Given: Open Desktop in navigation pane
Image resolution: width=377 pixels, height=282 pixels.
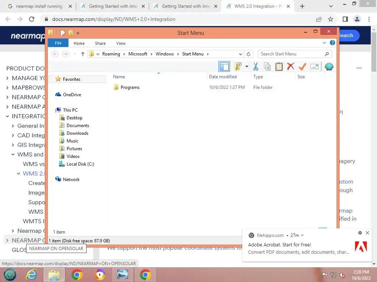Looking at the screenshot, I should [74, 118].
